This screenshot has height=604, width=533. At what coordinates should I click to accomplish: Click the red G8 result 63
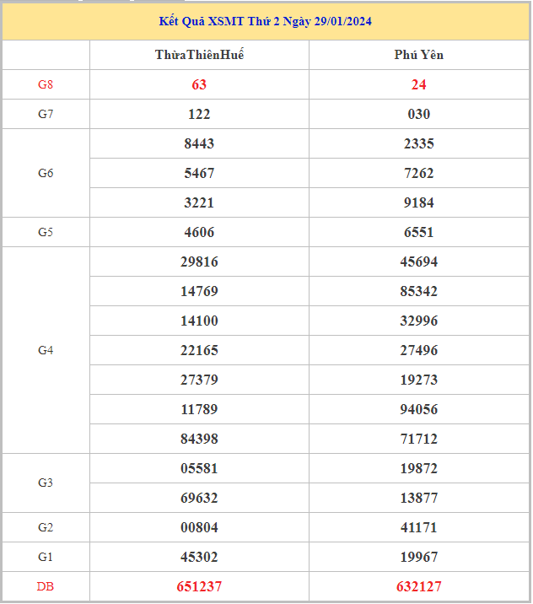199,84
